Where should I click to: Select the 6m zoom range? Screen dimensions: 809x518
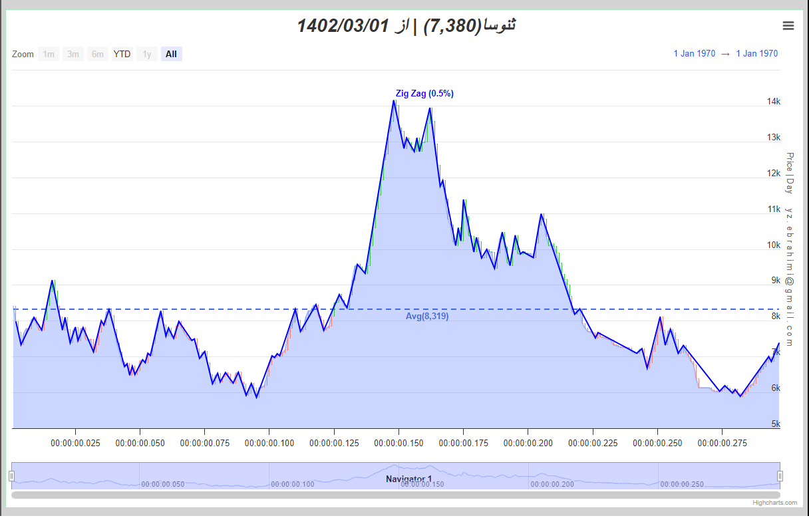pos(98,55)
